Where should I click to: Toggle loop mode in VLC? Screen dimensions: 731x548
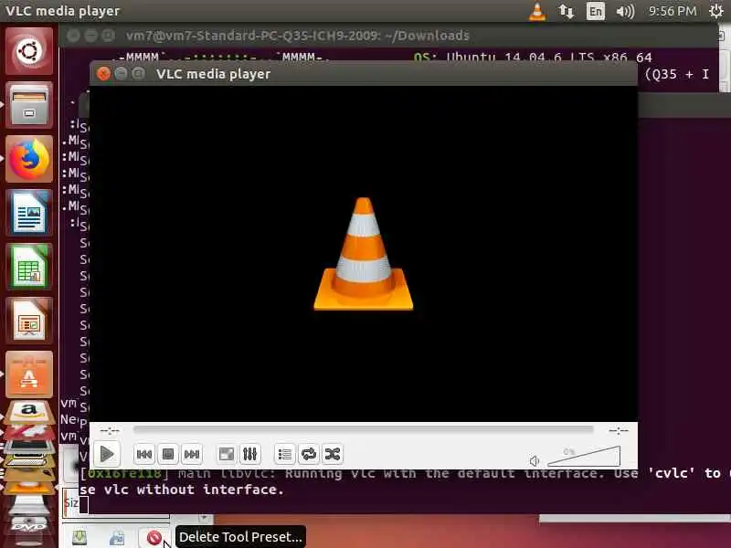coord(309,454)
